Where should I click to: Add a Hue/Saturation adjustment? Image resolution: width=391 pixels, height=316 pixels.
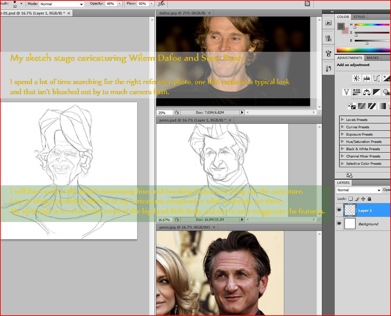(x=357, y=92)
